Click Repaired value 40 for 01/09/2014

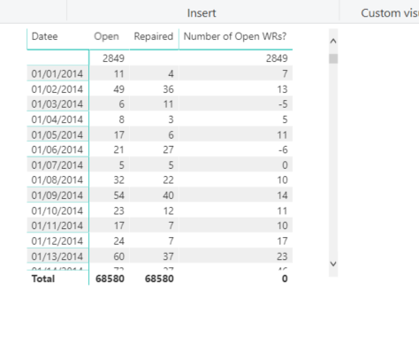168,195
